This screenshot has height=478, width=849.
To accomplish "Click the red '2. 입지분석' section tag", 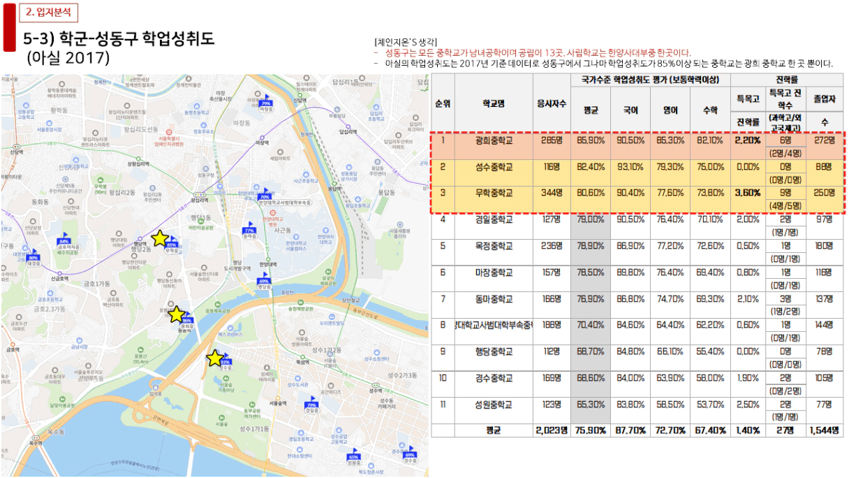I will tap(48, 12).
